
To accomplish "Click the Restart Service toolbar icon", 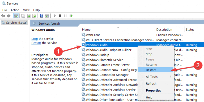I will pos(71,16).
